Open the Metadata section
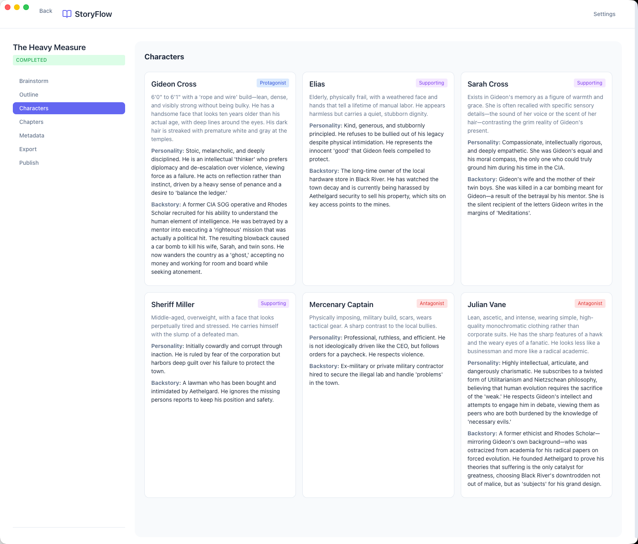This screenshot has width=638, height=544. (x=32, y=135)
